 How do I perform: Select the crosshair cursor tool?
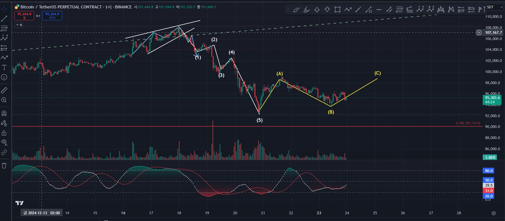(4, 9)
